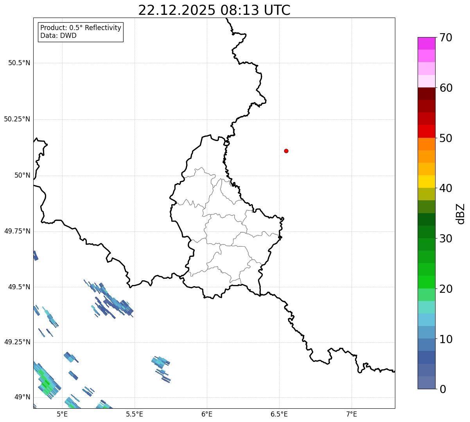Image resolution: width=470 pixels, height=422 pixels.
Task: Click the 50.25°N latitude label
Action: tap(17, 119)
